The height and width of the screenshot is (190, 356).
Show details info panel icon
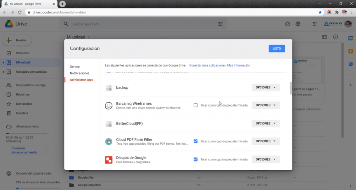point(335,37)
